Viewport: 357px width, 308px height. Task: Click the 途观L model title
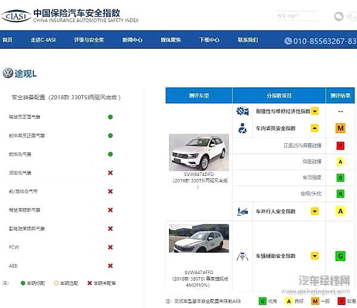(x=26, y=74)
